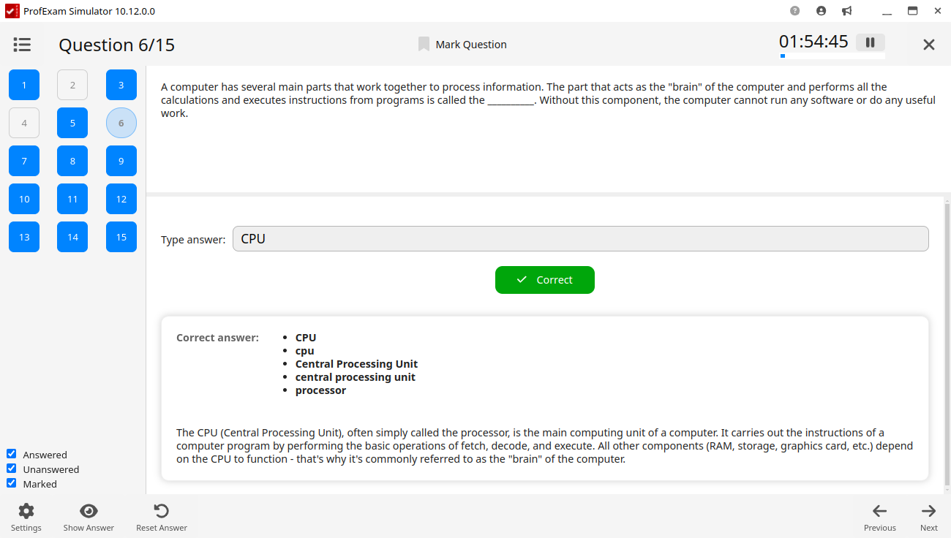The width and height of the screenshot is (951, 538).
Task: Open the help question mark icon
Action: point(795,11)
